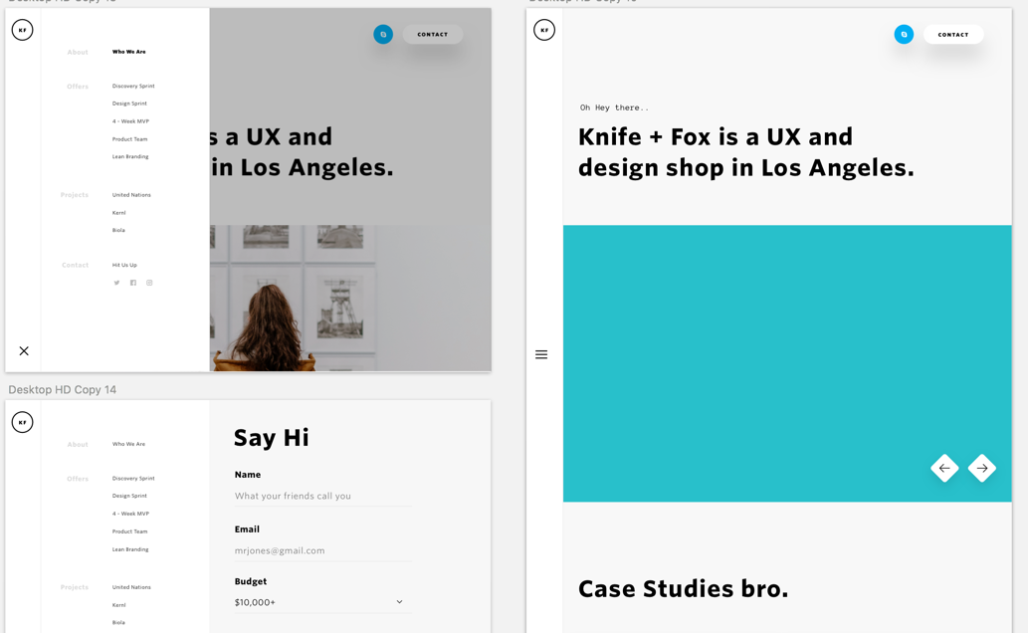Close the open menu with the X icon
Image resolution: width=1028 pixels, height=633 pixels.
tap(24, 351)
